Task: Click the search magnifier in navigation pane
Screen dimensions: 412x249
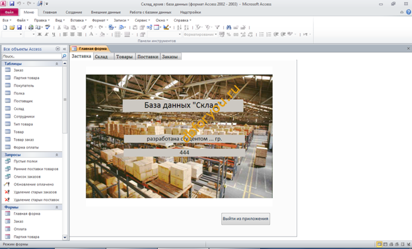Action: tap(64, 56)
